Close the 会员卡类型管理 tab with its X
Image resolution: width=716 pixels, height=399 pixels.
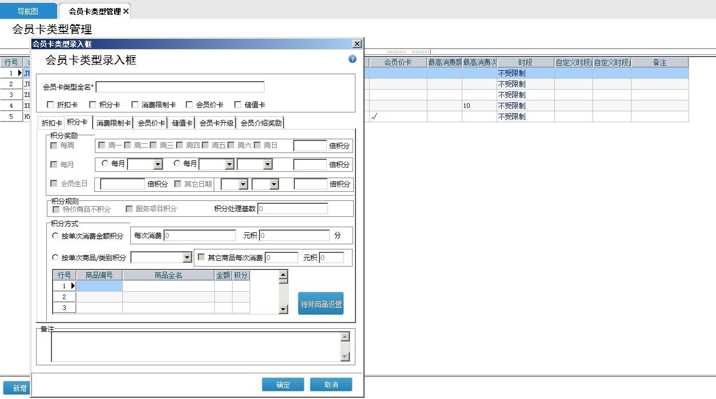(x=126, y=11)
